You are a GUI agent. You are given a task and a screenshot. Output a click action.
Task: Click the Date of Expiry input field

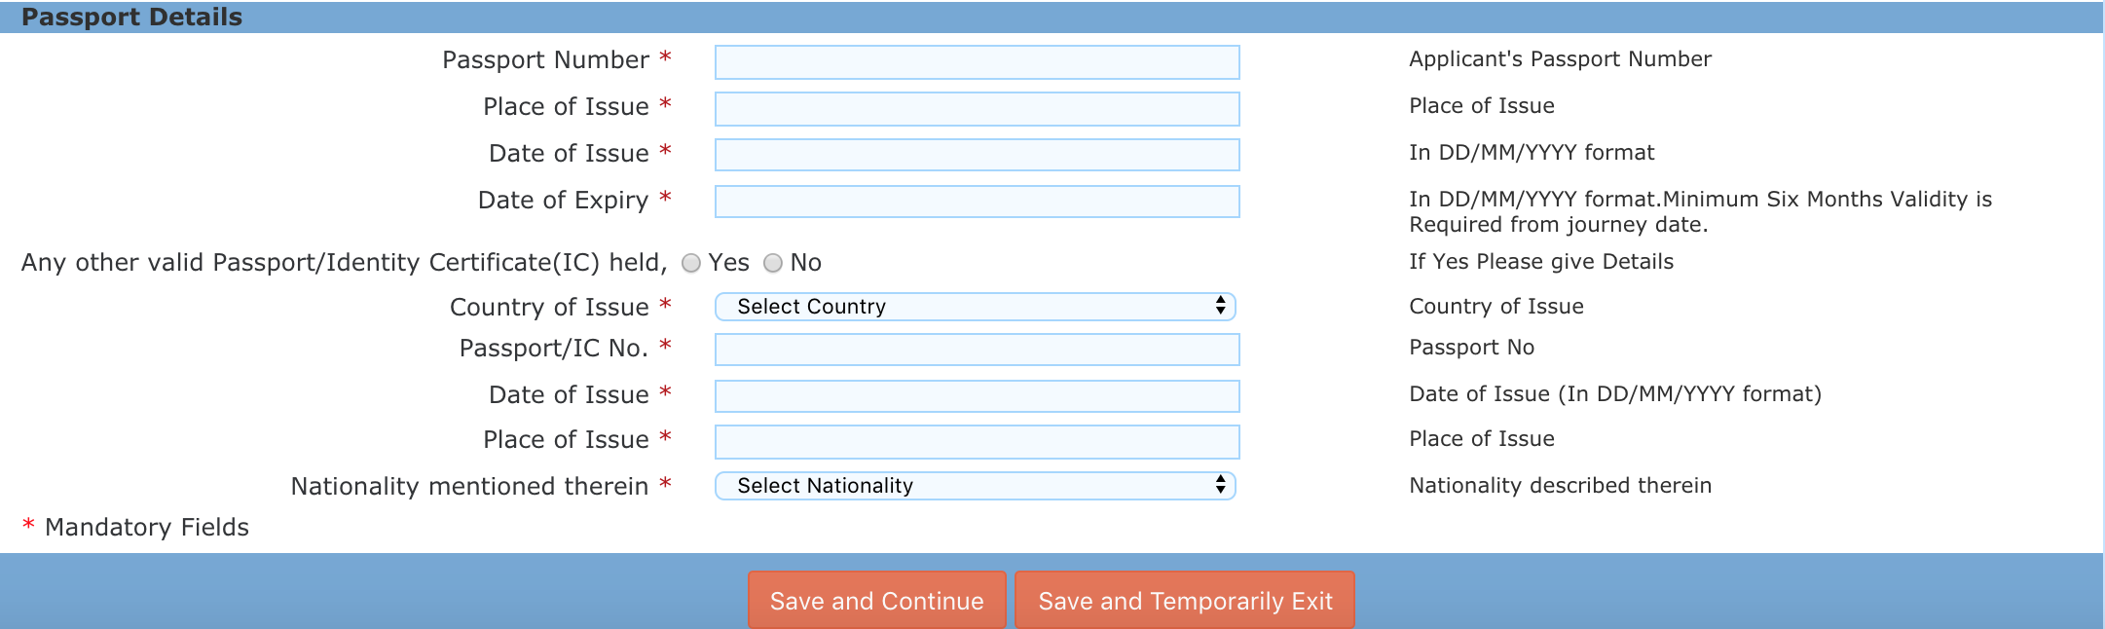[977, 202]
